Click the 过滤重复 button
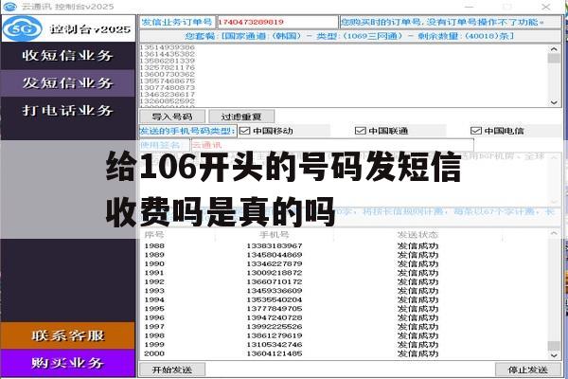Viewport: 568px width, 379px height. coord(241,117)
